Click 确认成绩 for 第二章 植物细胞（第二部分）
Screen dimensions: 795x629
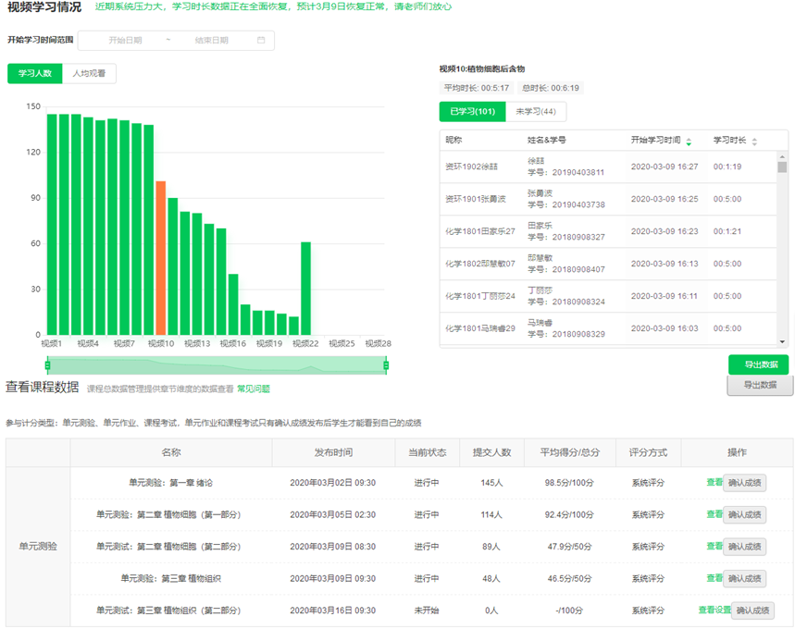pos(744,547)
